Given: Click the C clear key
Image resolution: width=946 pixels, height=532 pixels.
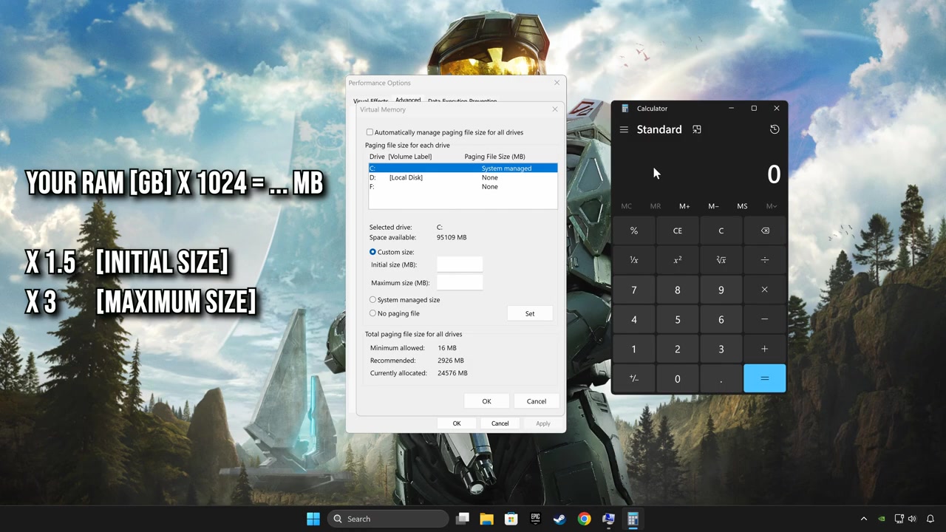Looking at the screenshot, I should pyautogui.click(x=721, y=231).
